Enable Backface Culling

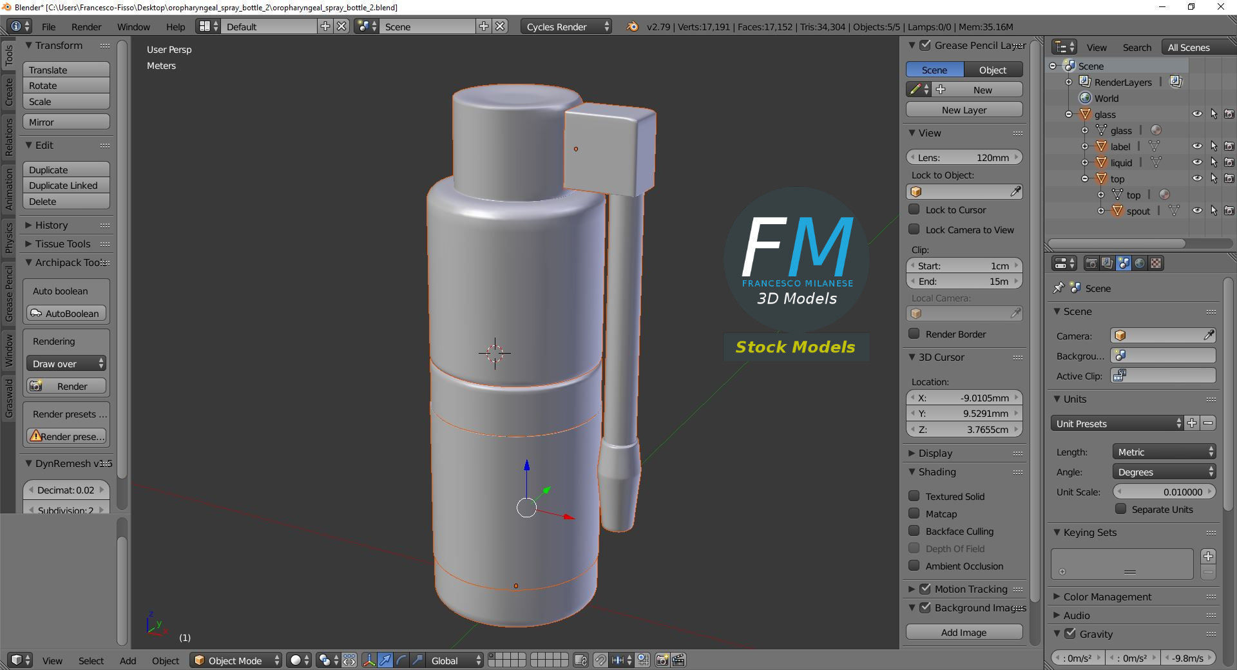pos(914,531)
